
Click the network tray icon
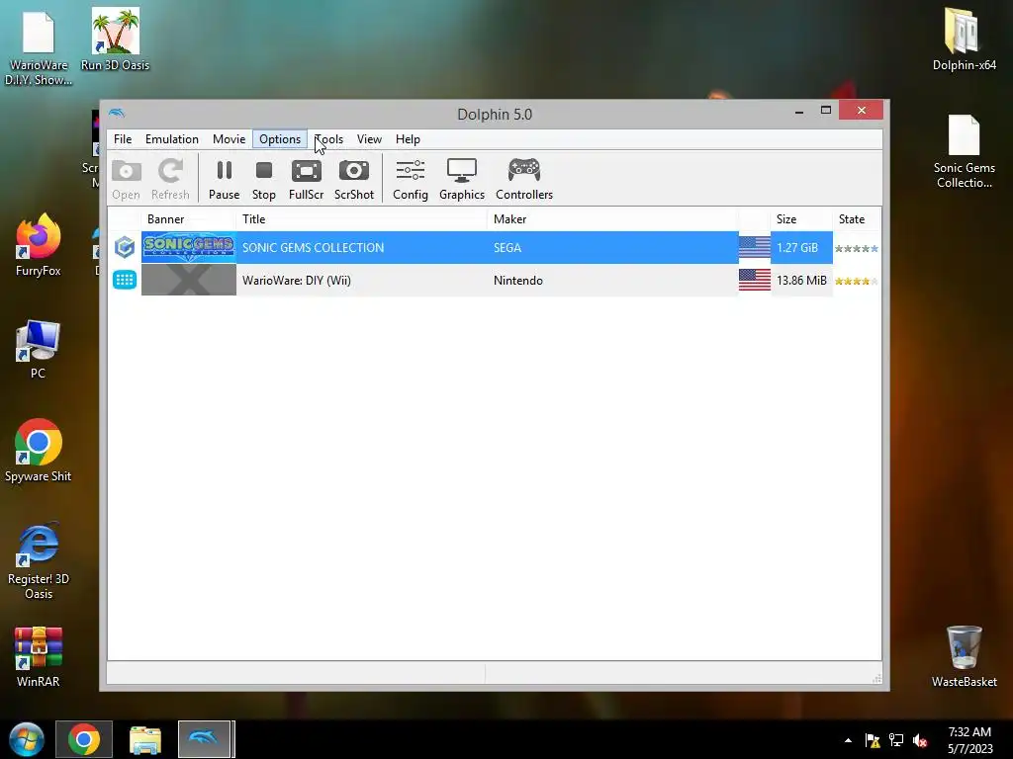tap(896, 740)
